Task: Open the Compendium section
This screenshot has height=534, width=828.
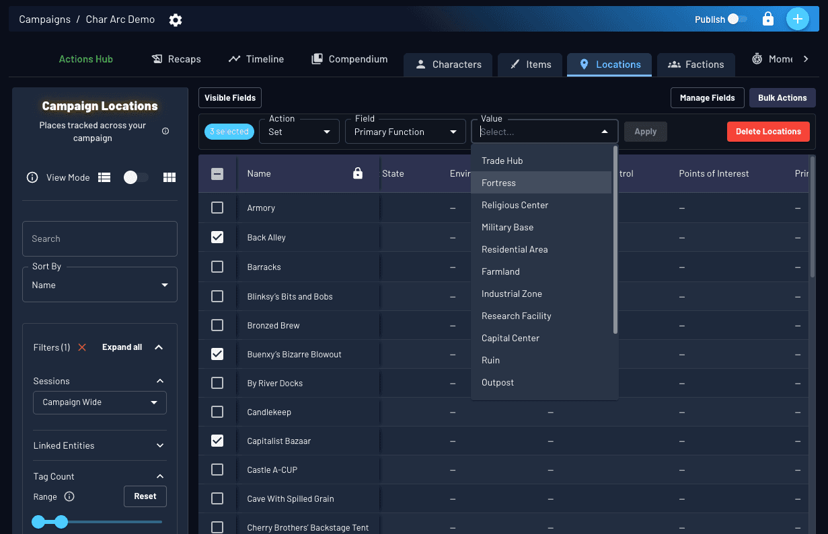Action: [349, 59]
